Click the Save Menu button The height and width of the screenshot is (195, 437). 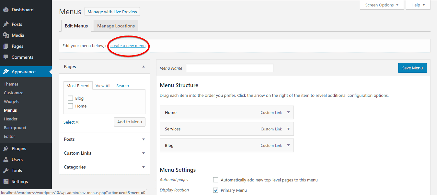pyautogui.click(x=412, y=68)
